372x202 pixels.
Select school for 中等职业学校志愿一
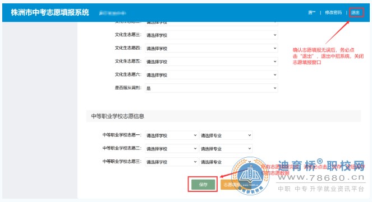(171, 135)
